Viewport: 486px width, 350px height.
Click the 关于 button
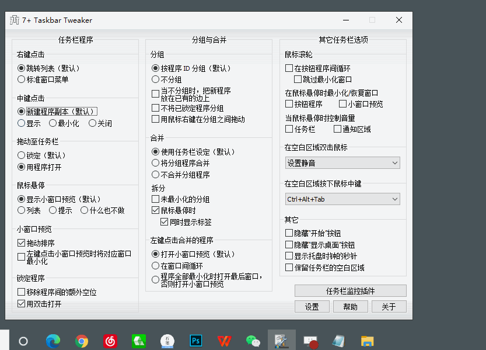point(389,306)
